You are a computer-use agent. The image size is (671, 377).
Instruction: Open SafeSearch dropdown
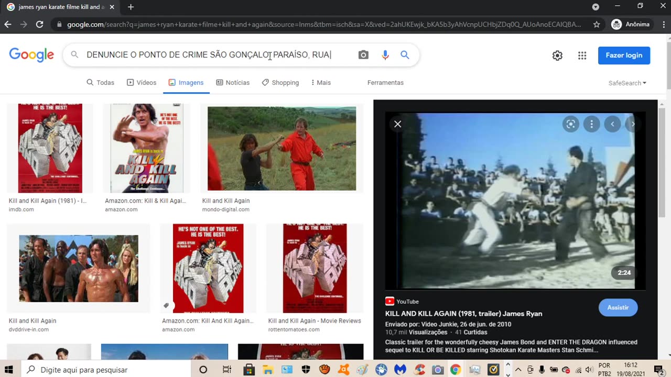point(627,83)
